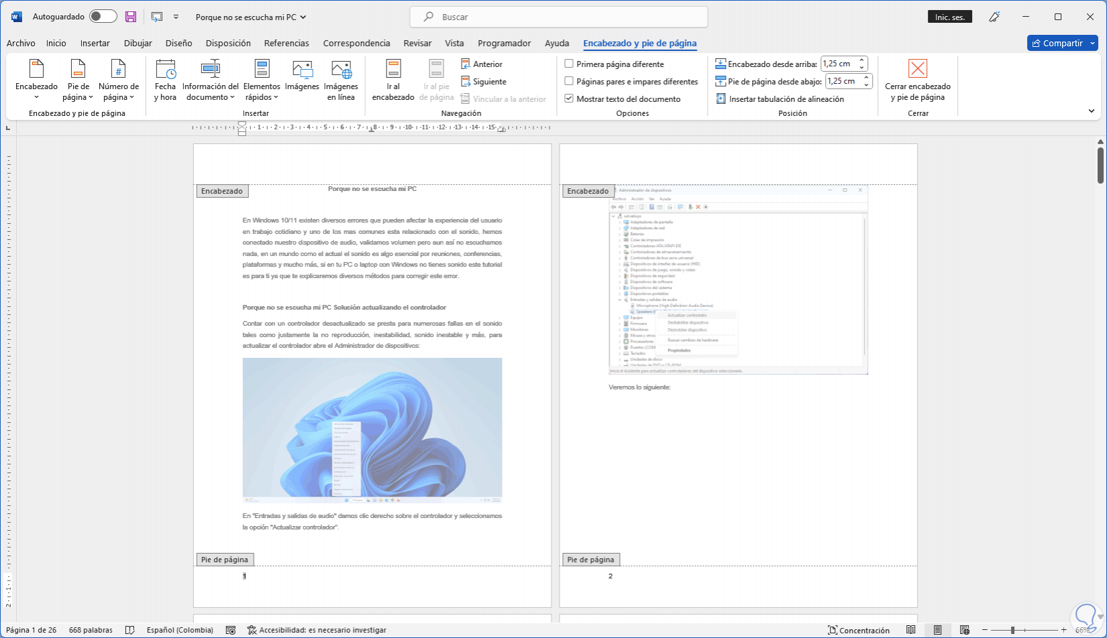The height and width of the screenshot is (638, 1107).
Task: Switch to the Diseño tab
Action: [x=179, y=43]
